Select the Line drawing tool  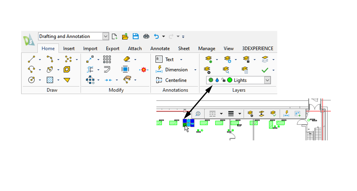tap(31, 59)
